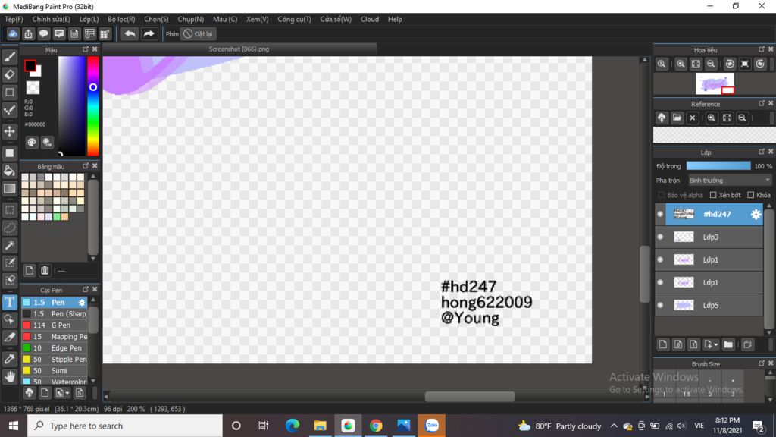Open the Pha trộn blend mode dropdown

coord(730,181)
